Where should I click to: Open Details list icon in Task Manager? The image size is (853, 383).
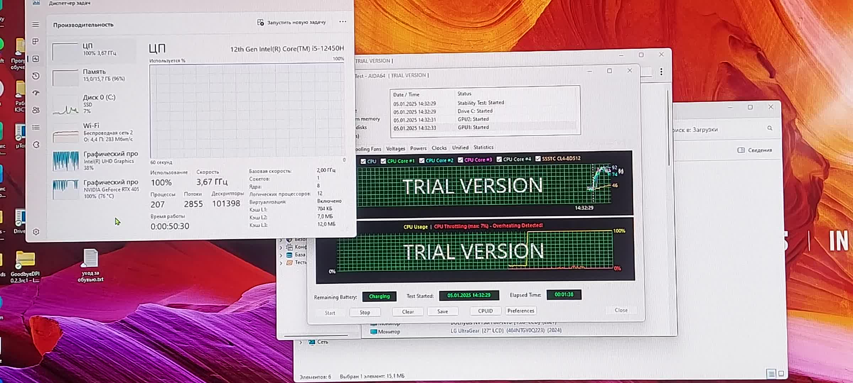36,127
